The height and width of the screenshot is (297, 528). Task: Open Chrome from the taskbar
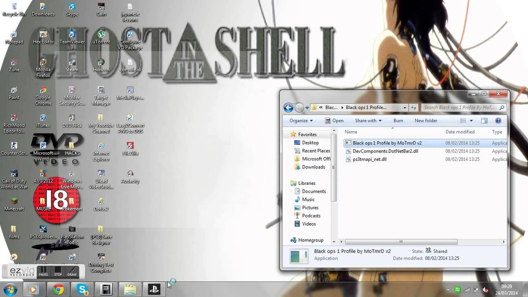58,290
